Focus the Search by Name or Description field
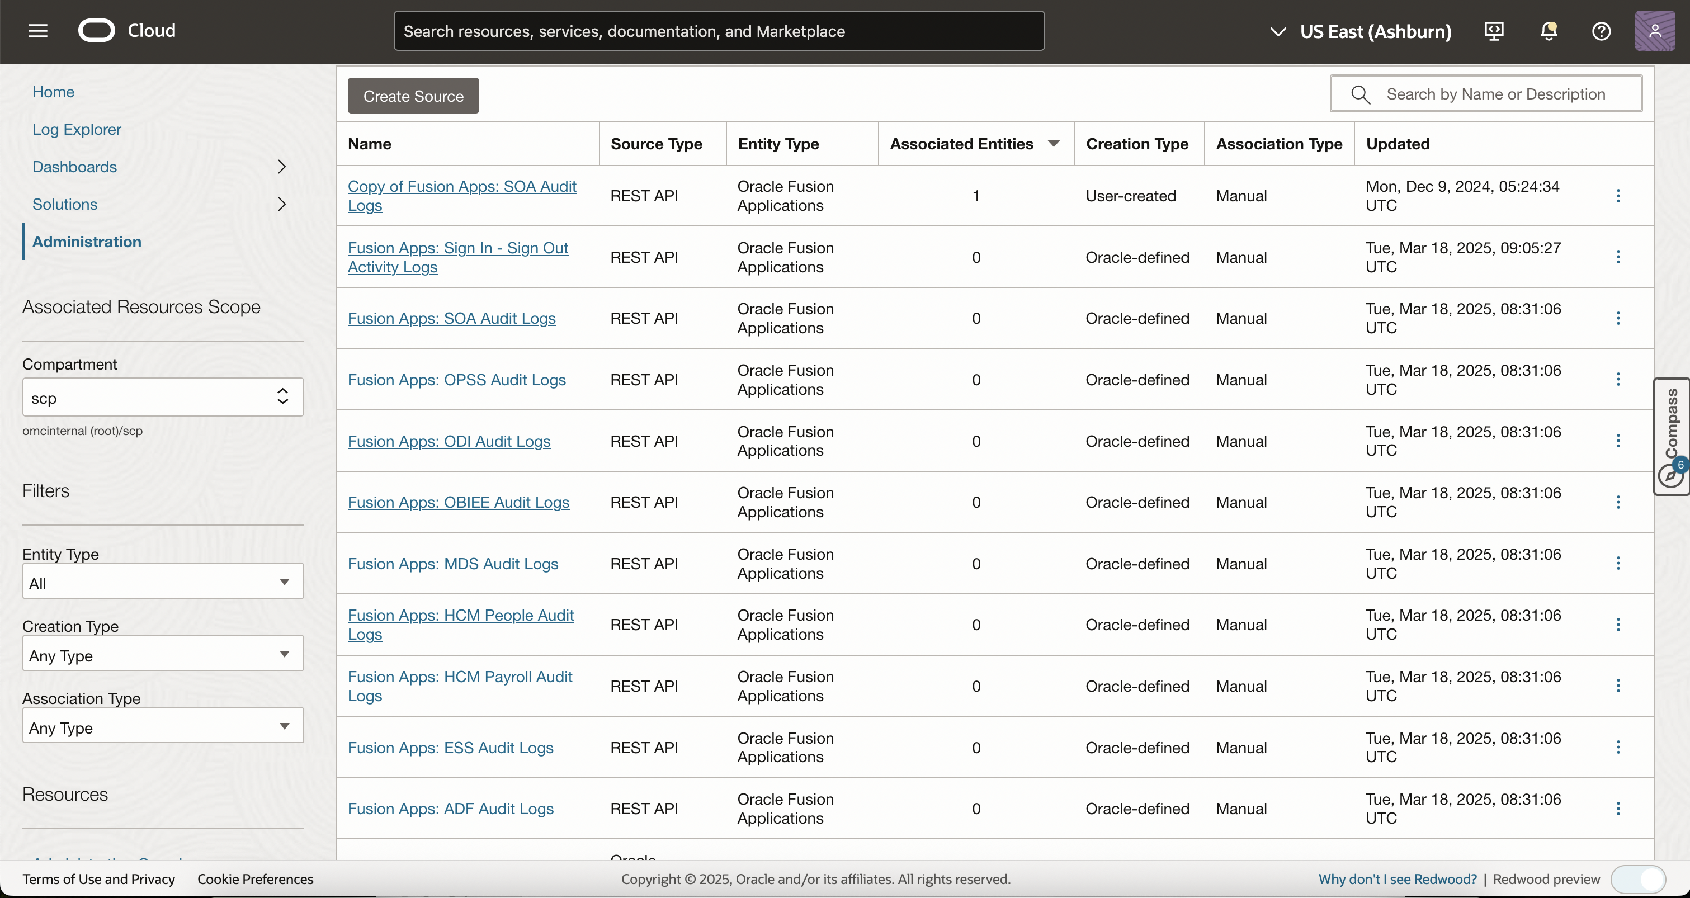 point(1496,94)
